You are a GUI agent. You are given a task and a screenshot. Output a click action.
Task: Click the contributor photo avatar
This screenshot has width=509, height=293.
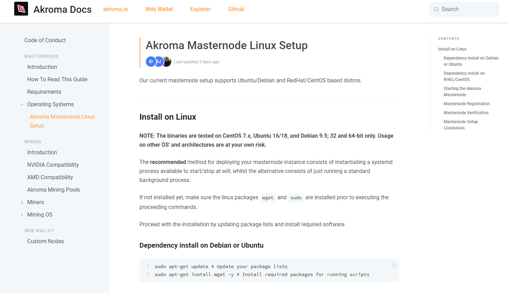[167, 62]
